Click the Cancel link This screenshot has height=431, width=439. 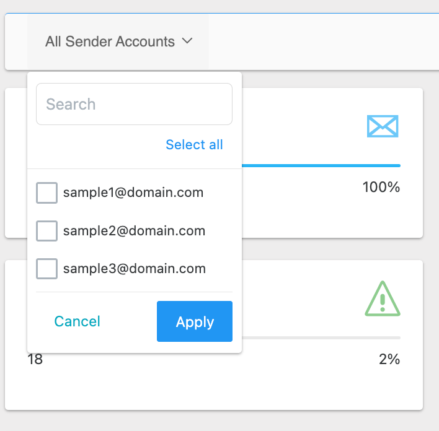78,321
